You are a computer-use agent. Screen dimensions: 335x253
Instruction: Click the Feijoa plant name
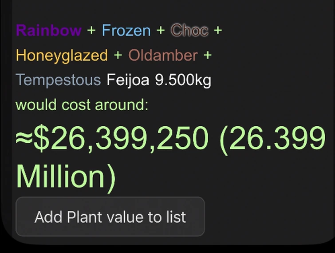(x=128, y=80)
